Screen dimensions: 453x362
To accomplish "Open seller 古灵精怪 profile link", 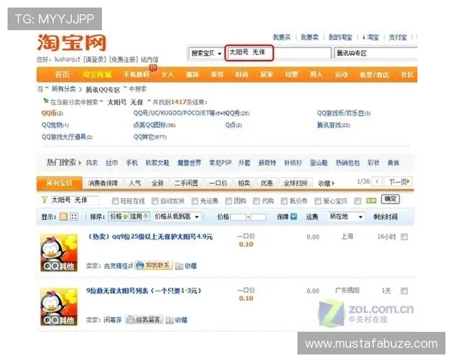I will [x=119, y=266].
